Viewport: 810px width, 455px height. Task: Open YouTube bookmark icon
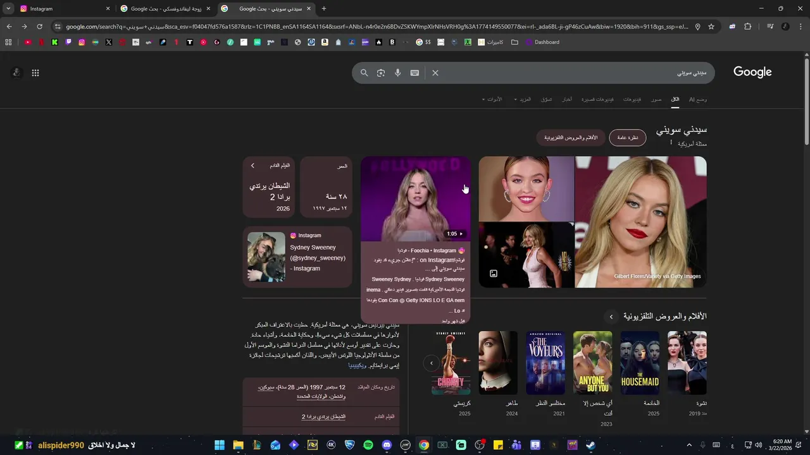(28, 42)
